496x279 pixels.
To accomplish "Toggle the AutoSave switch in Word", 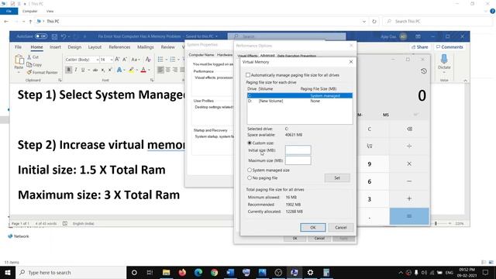I will pos(41,36).
